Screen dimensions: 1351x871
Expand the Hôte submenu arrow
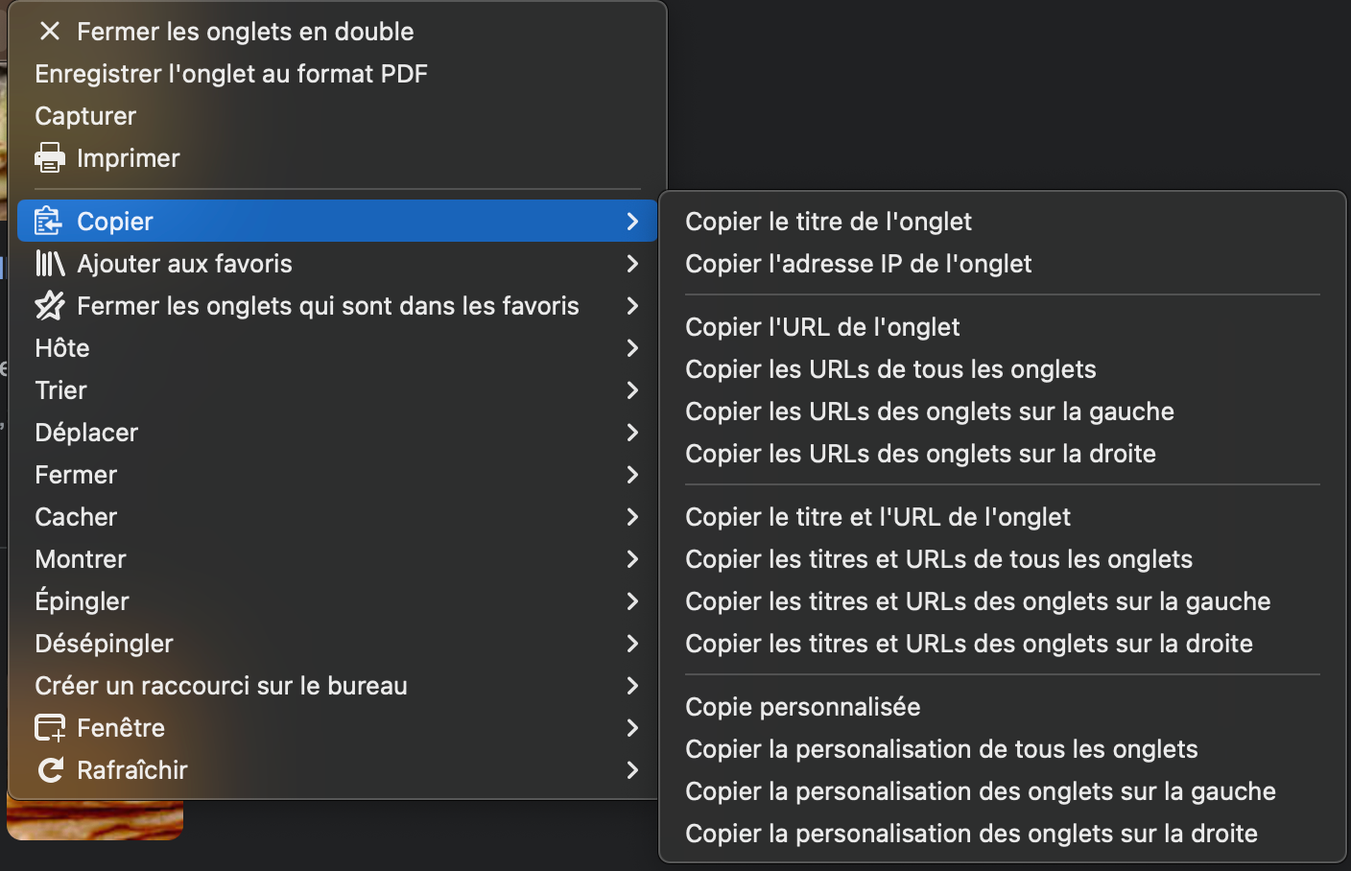point(632,348)
